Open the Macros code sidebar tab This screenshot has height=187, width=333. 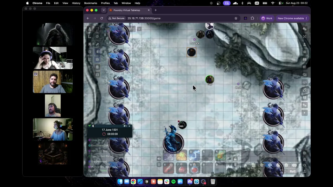(305, 82)
